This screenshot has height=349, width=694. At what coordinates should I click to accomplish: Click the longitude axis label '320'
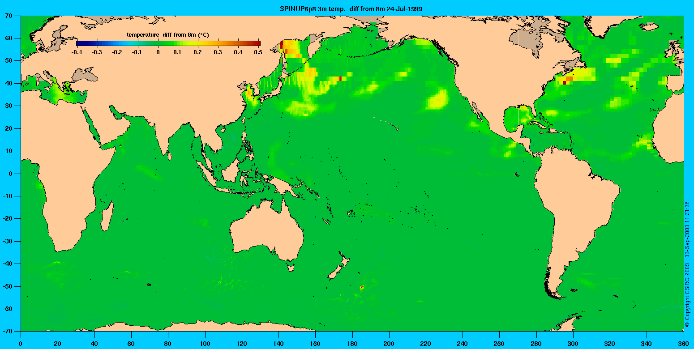pos(610,345)
